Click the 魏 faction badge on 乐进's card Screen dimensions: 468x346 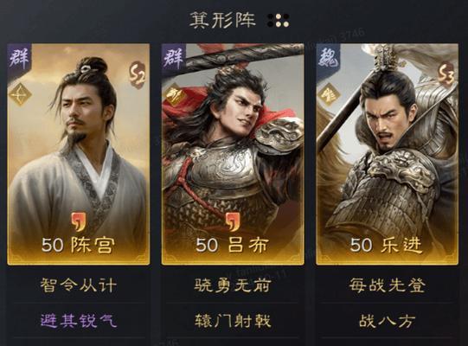click(x=328, y=58)
